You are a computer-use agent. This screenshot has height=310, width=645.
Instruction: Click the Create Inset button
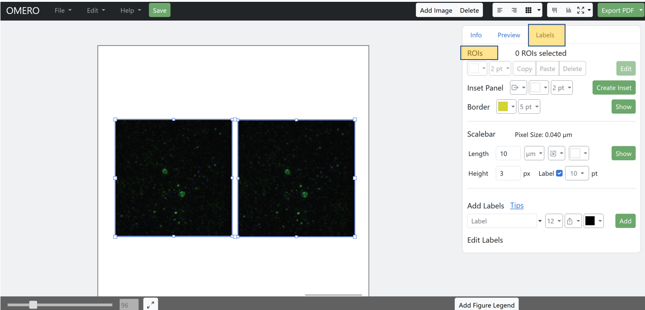tap(614, 88)
